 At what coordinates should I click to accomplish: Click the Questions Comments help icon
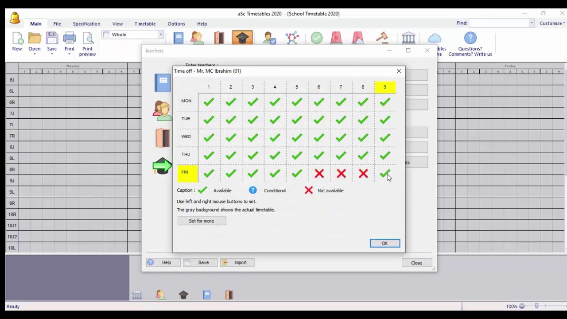coord(470,38)
